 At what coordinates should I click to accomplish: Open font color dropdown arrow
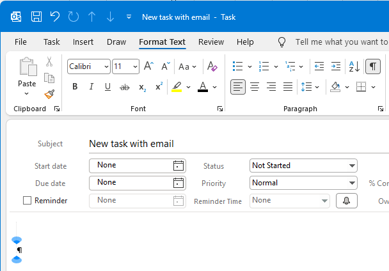click(x=214, y=87)
